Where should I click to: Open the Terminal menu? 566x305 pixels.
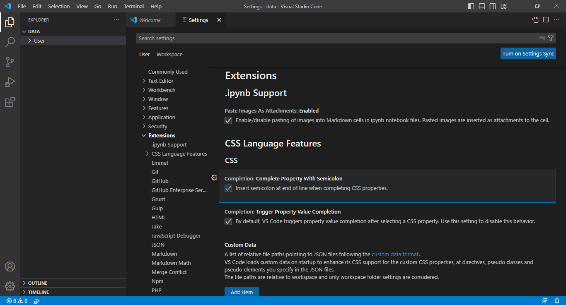pos(134,6)
